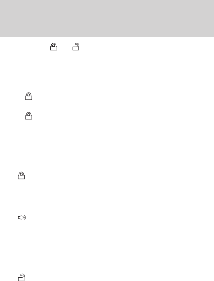The image size is (214, 281).
Task: Select the last open-lock icon under the speaker
Action: 22,277
